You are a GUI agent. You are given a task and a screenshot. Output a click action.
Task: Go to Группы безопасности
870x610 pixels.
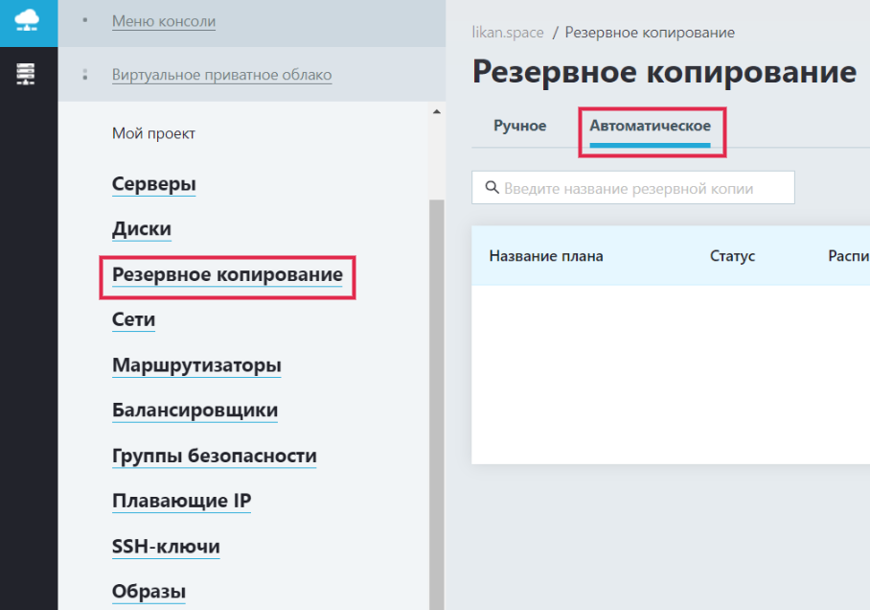point(215,456)
